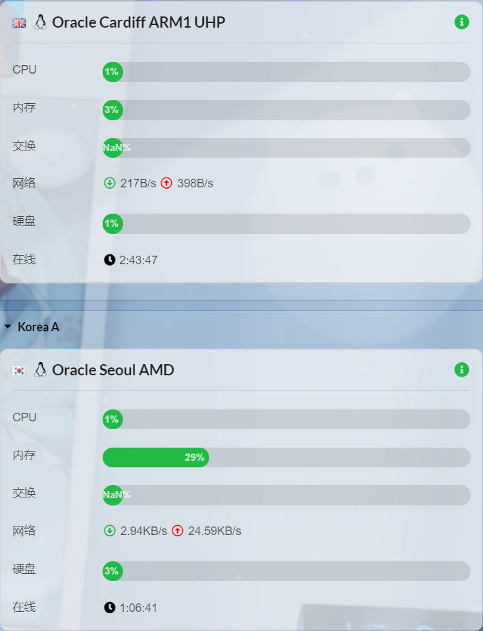Click the Cardiff CPU usage bar at 1%

pos(286,72)
